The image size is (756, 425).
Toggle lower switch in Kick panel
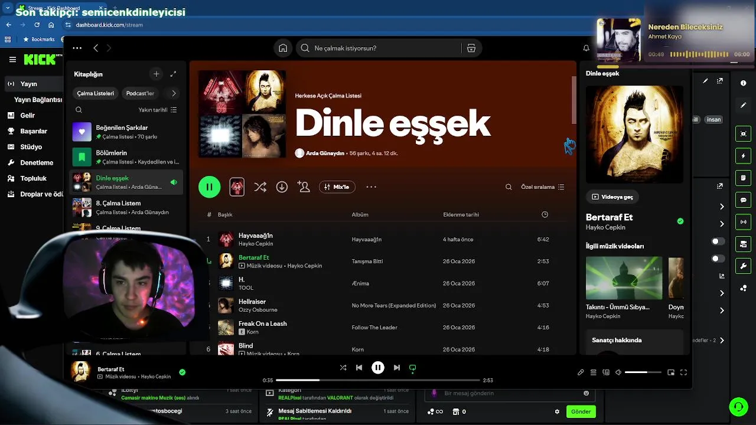[718, 259]
